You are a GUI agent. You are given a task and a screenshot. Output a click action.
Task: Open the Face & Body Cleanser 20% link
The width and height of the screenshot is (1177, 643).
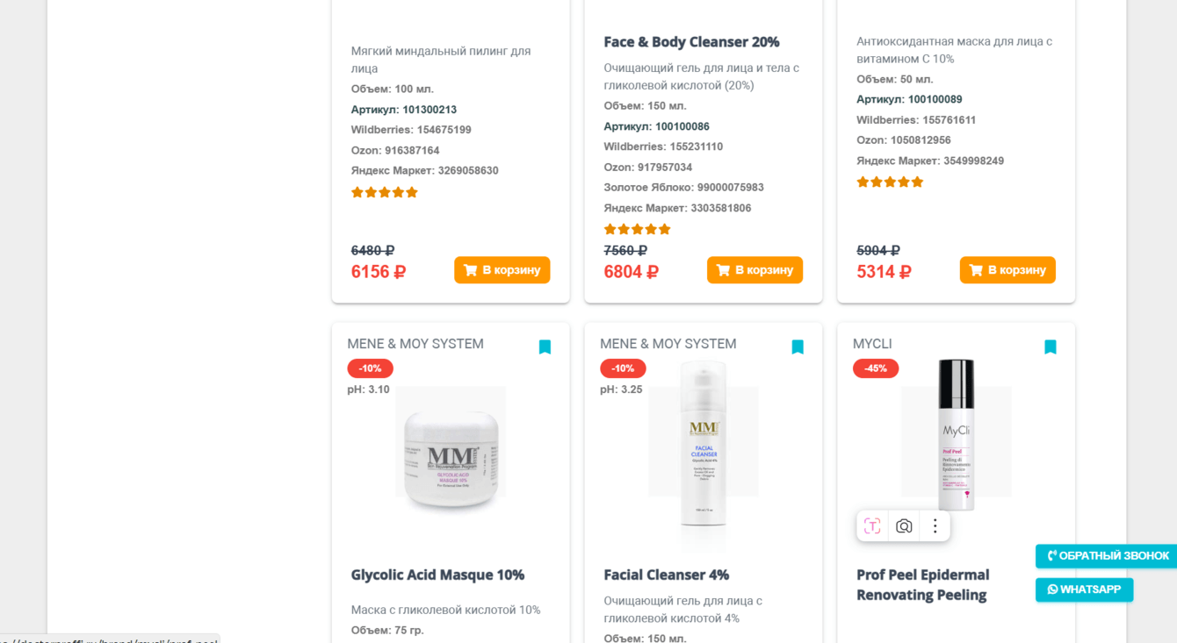point(691,42)
